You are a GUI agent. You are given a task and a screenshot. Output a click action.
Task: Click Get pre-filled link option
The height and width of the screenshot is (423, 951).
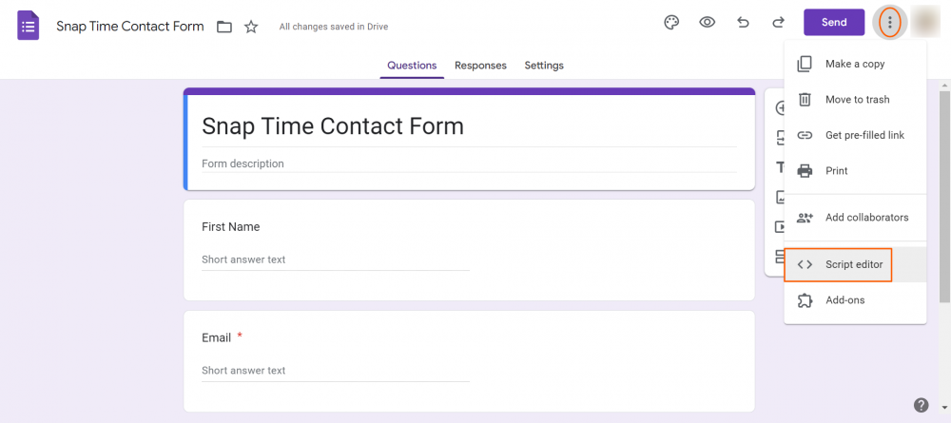pyautogui.click(x=864, y=135)
